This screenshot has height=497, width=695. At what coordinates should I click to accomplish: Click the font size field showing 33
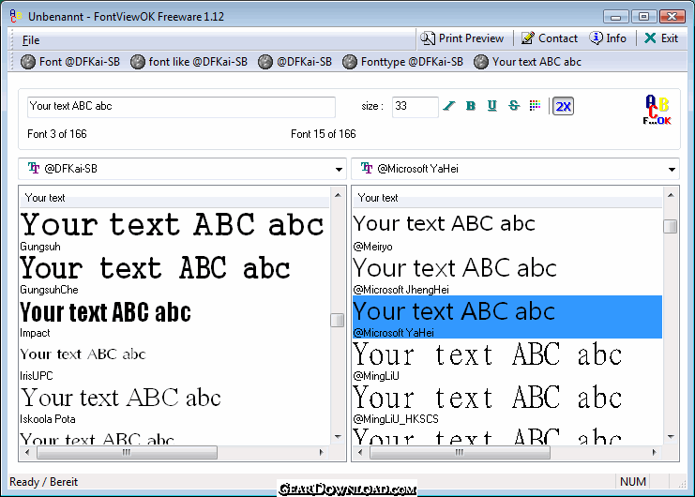(415, 107)
